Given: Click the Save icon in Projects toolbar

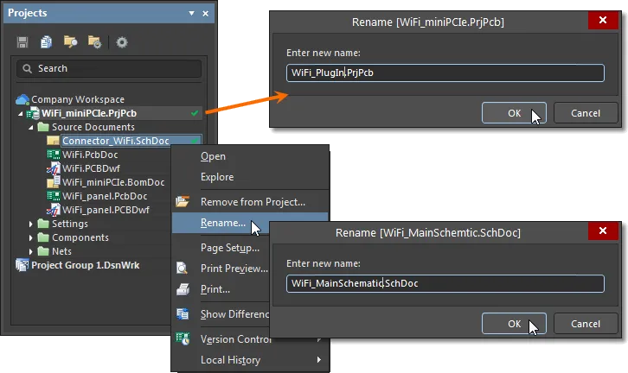Looking at the screenshot, I should coord(22,42).
